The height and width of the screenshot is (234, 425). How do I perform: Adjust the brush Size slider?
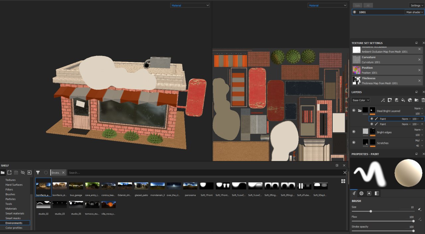click(x=382, y=211)
